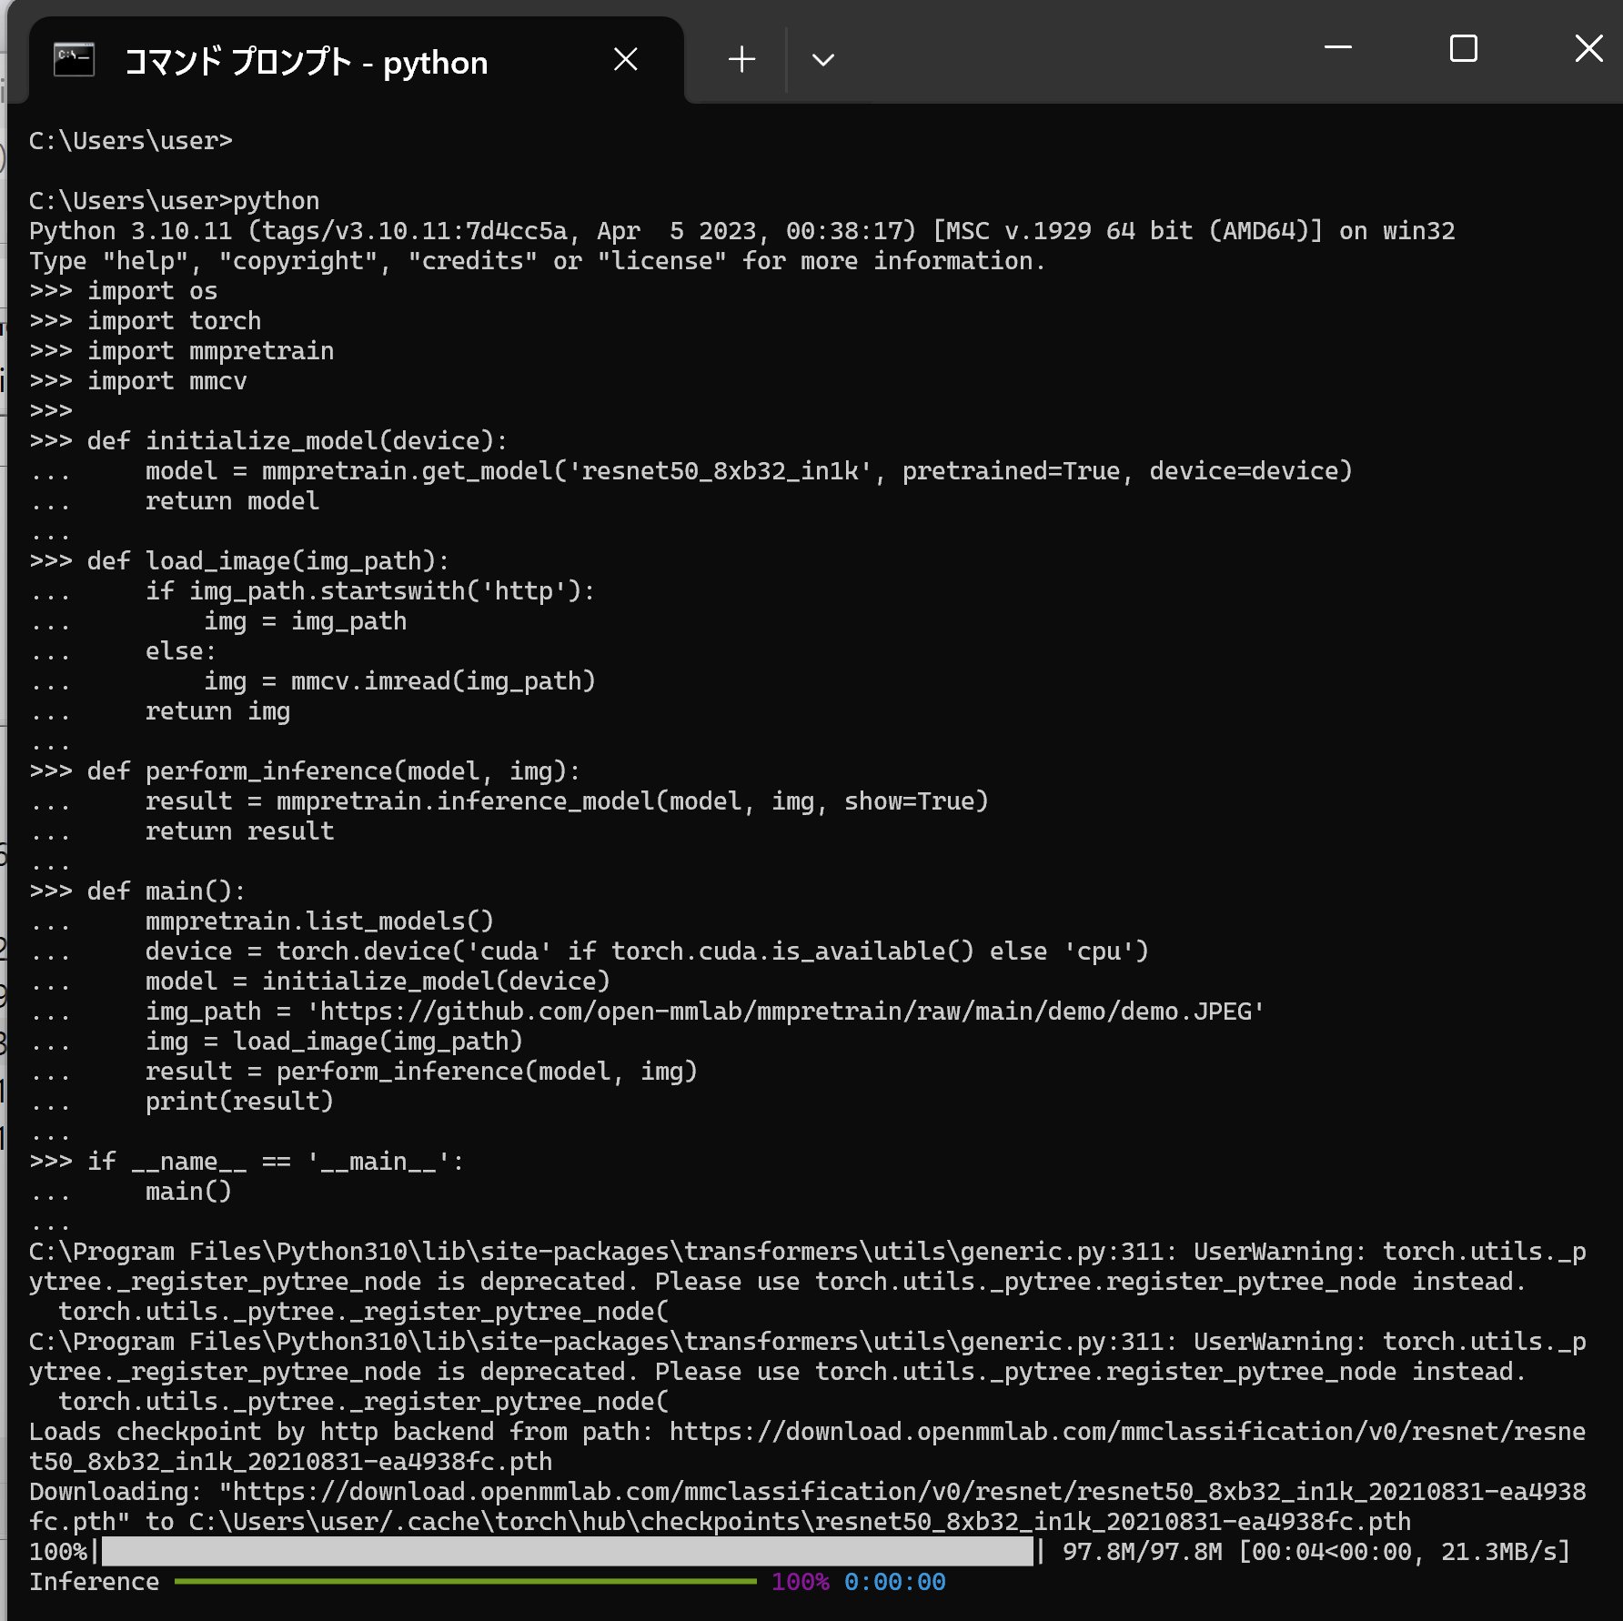Open a new terminal tab with plus
This screenshot has height=1621, width=1623.
tap(741, 60)
